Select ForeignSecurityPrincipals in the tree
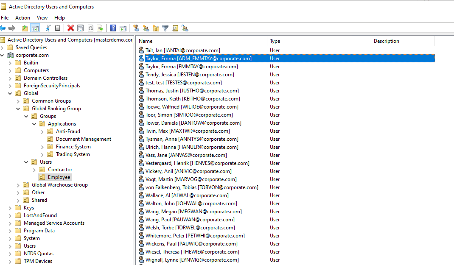454x265 pixels. [52, 86]
